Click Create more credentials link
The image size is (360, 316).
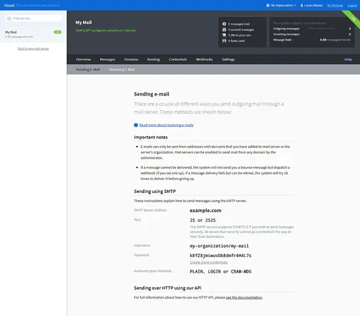click(208, 262)
